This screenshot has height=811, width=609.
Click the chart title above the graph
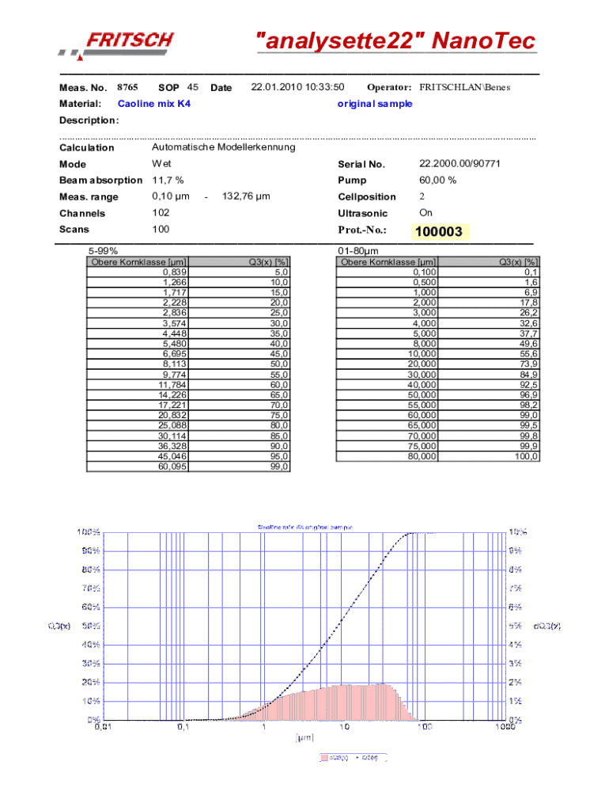click(304, 527)
